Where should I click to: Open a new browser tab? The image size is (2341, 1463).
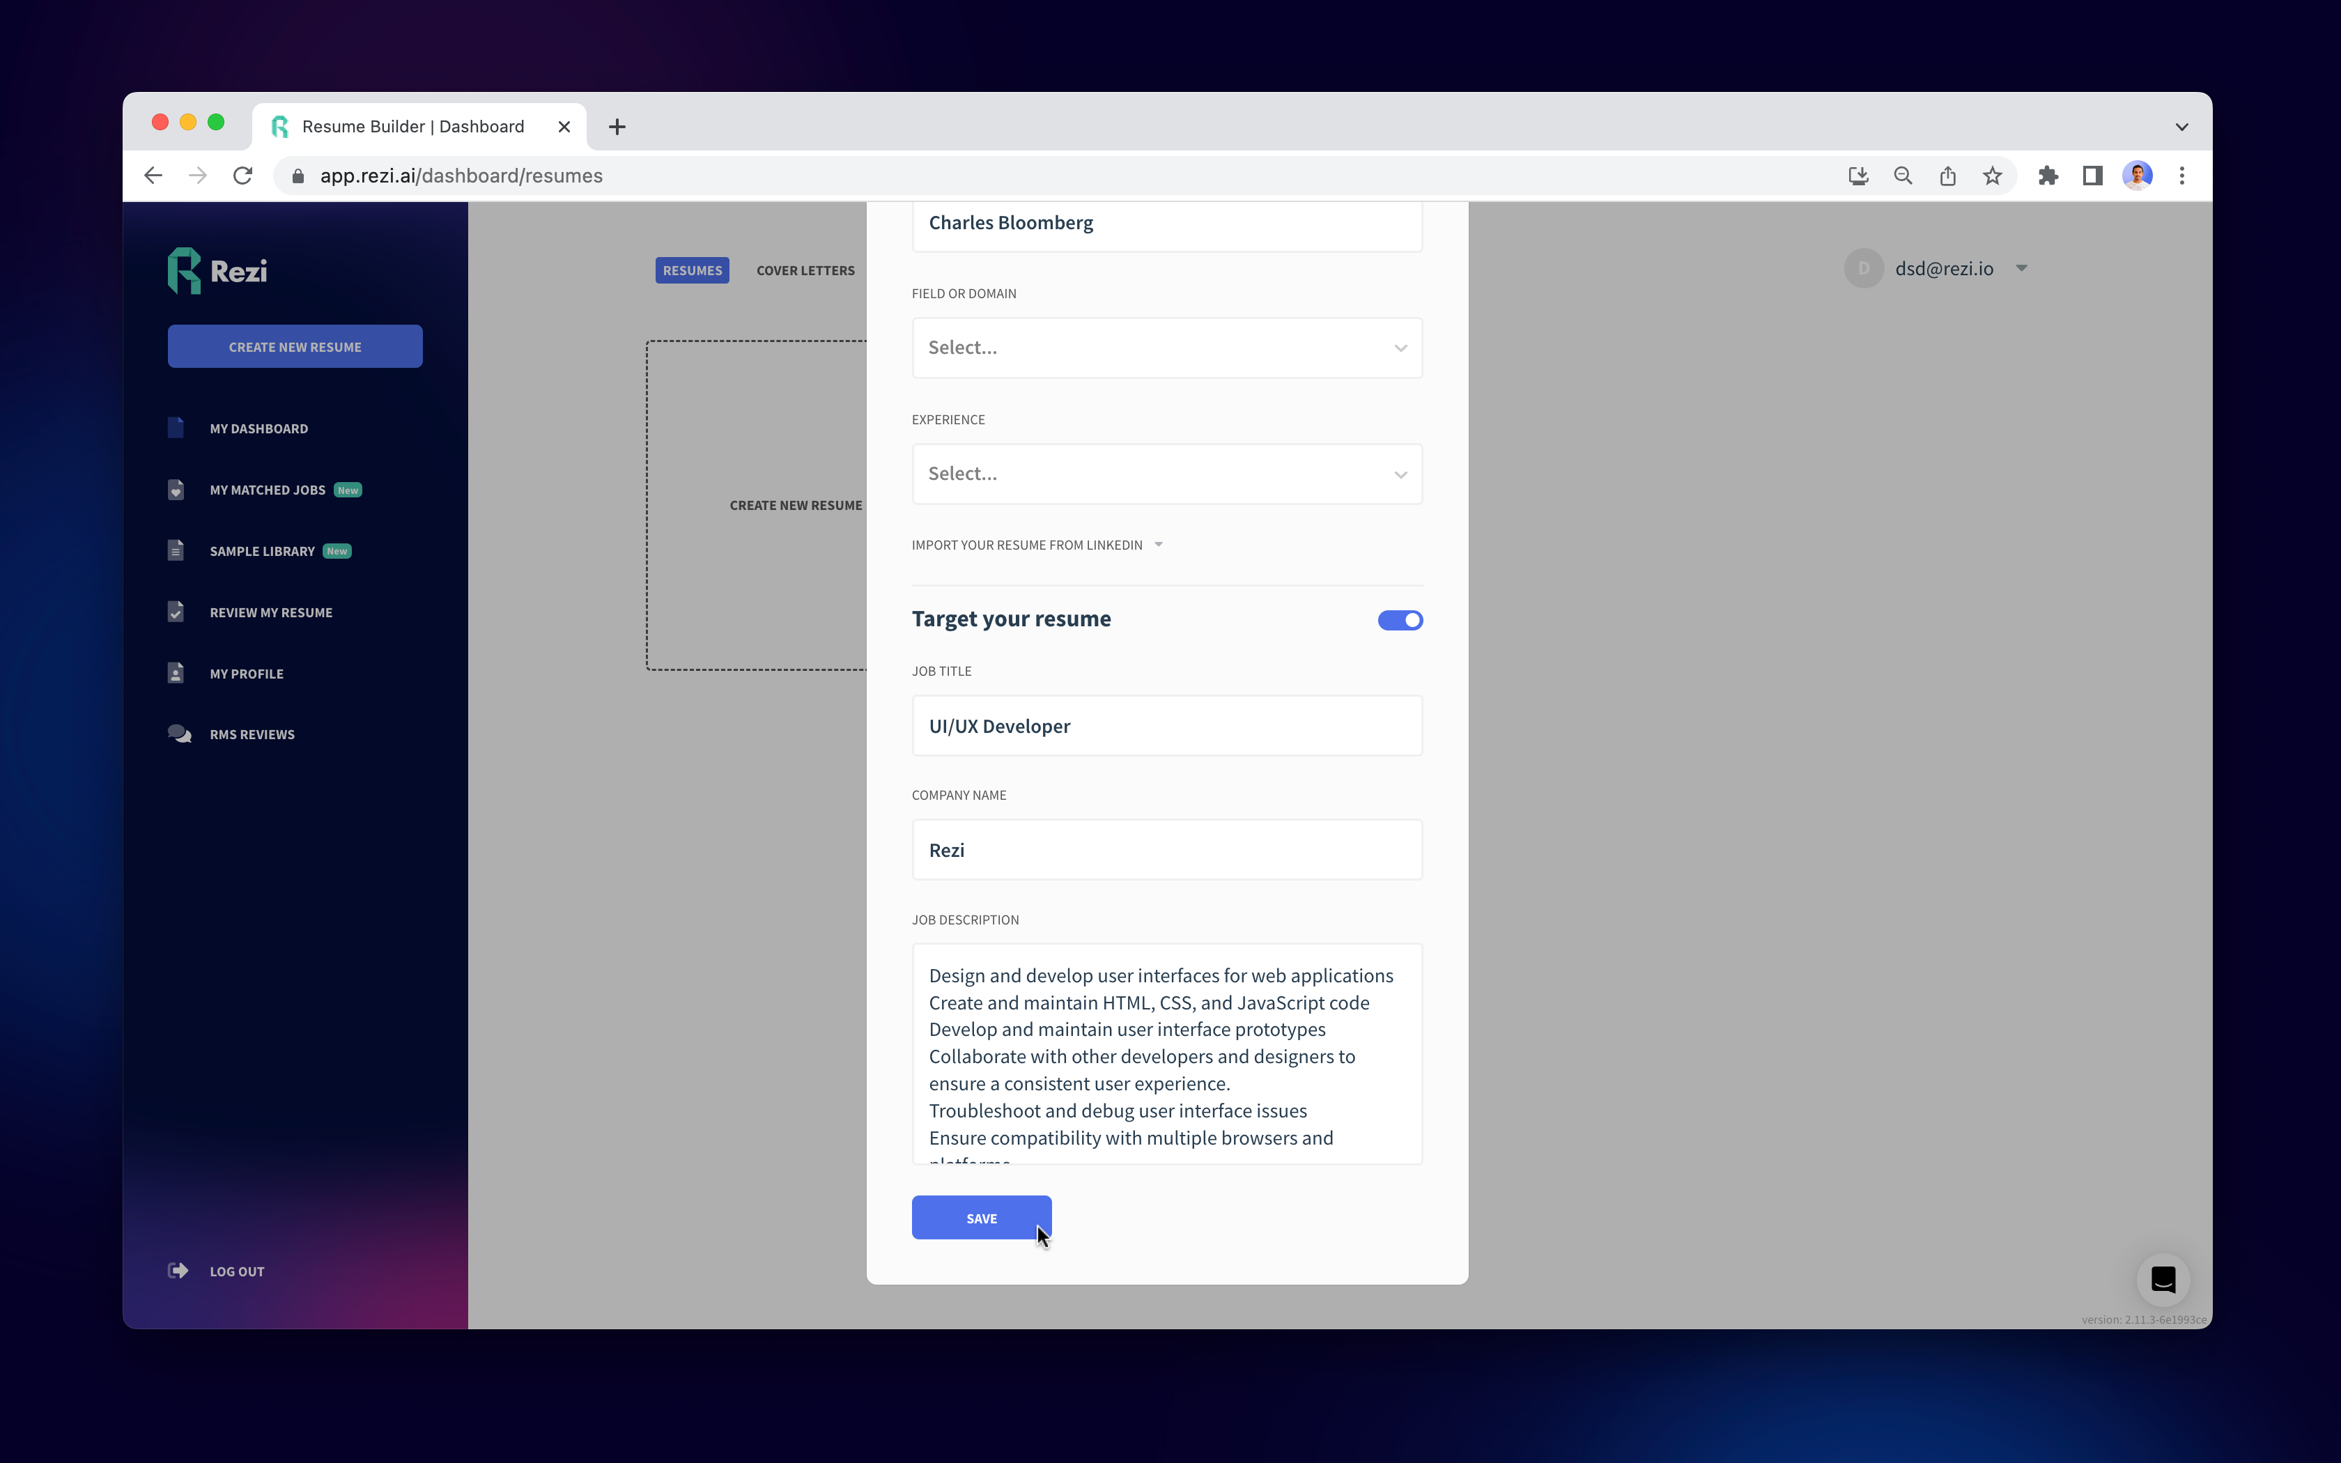click(x=617, y=127)
